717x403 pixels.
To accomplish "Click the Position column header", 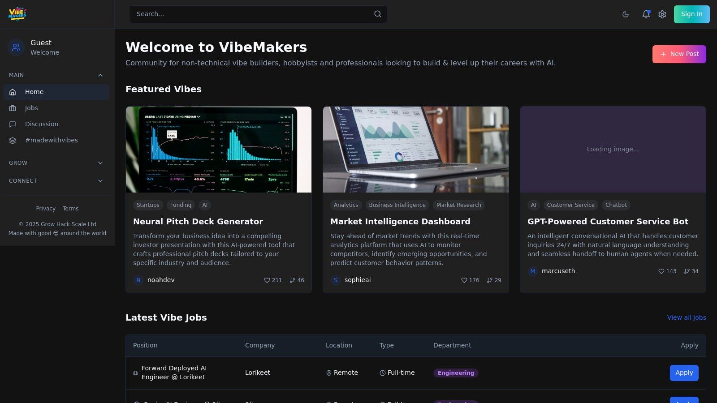I will click(145, 346).
